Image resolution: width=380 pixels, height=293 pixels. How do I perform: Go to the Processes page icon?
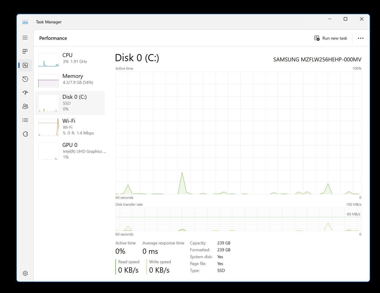(25, 52)
